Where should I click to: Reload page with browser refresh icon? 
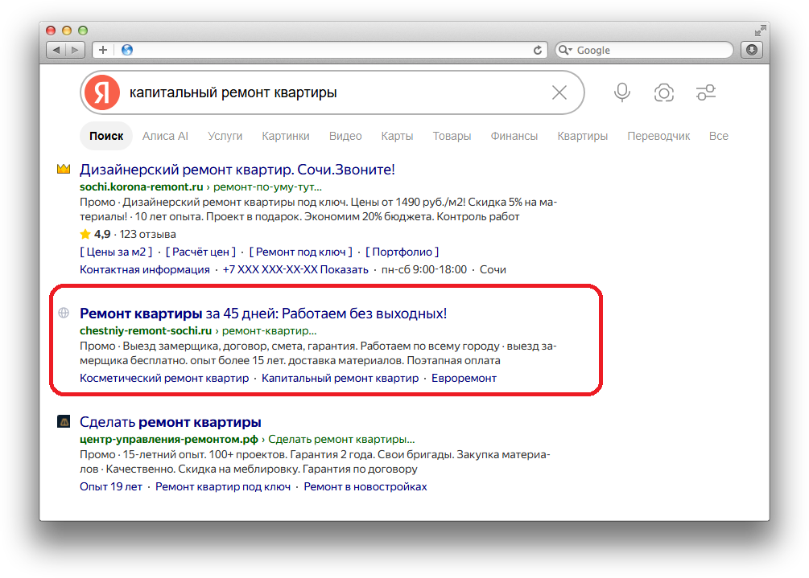[538, 50]
